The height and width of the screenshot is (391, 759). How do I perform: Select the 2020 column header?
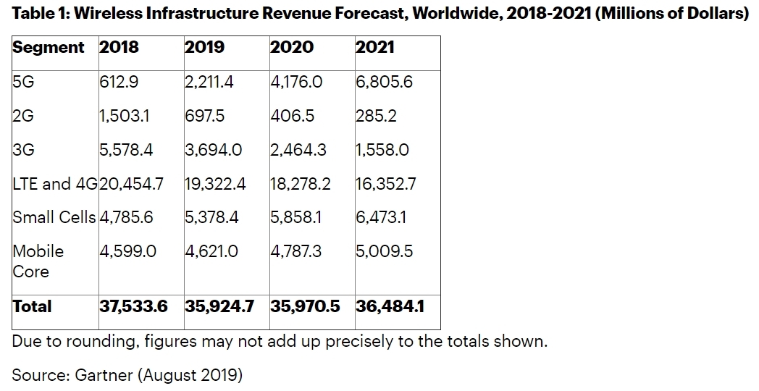[292, 48]
